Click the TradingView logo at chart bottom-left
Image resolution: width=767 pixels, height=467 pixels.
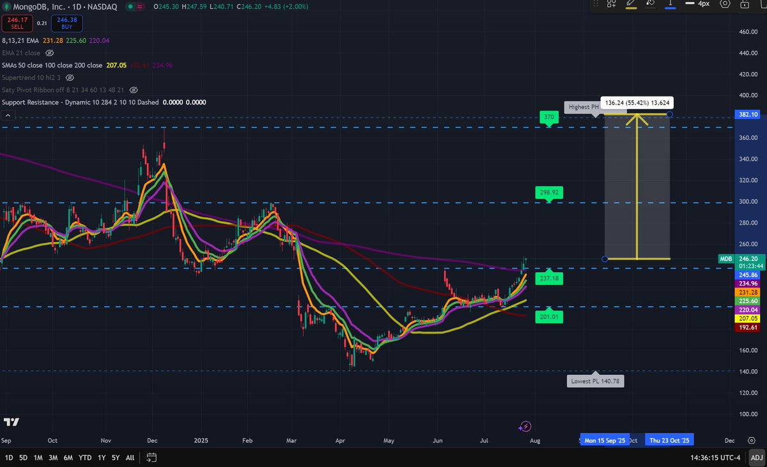[x=12, y=422]
